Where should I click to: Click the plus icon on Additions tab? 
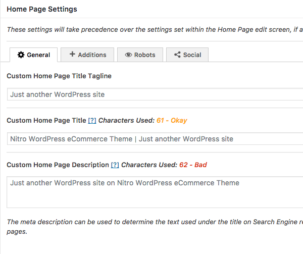point(72,54)
